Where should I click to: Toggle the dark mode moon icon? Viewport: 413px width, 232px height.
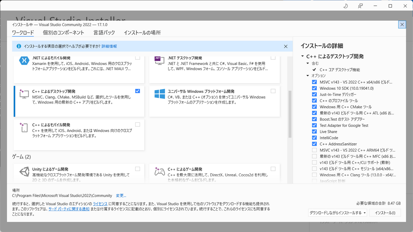coord(346,6)
